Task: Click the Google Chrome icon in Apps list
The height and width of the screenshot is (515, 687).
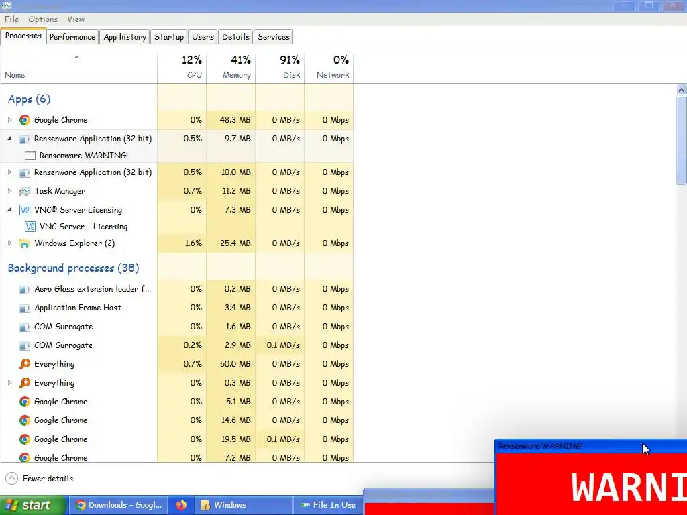Action: click(x=25, y=120)
